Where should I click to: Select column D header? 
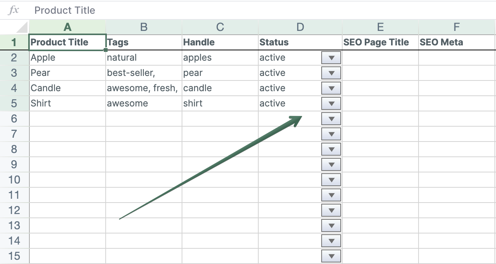[300, 27]
